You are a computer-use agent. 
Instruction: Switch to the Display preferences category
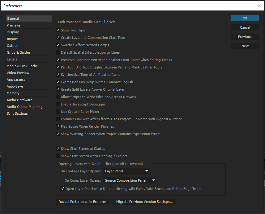(x=13, y=32)
